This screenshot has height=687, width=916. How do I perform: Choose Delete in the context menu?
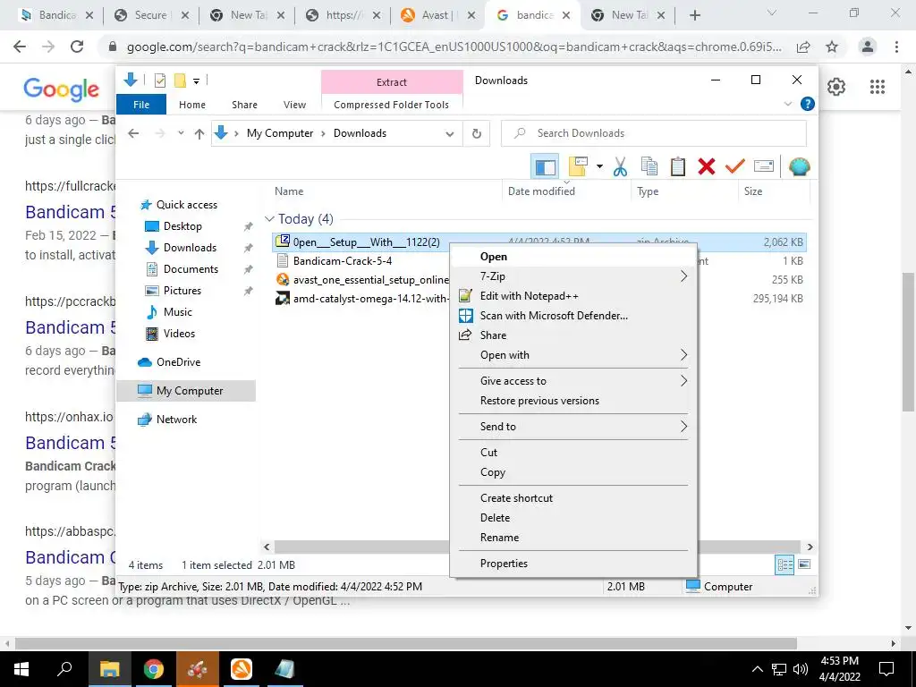pyautogui.click(x=573, y=518)
